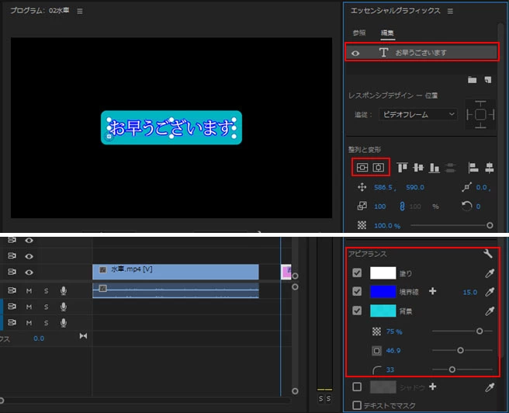Click the align bottom edges icon
This screenshot has width=509, height=413.
434,167
